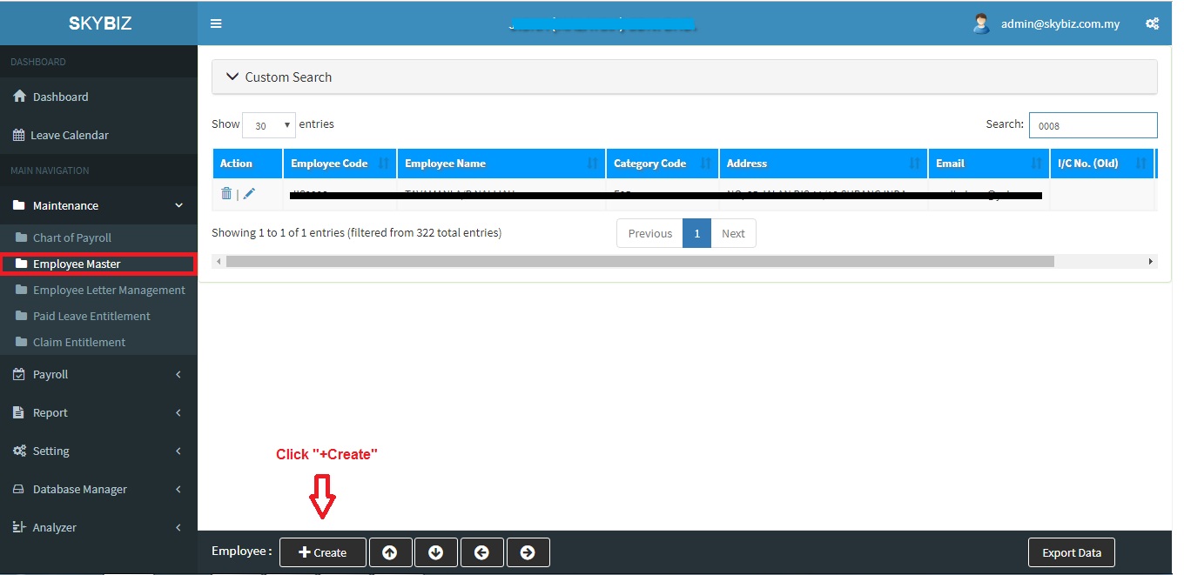The image size is (1184, 575).
Task: Expand the Custom Search panel
Action: tap(279, 77)
